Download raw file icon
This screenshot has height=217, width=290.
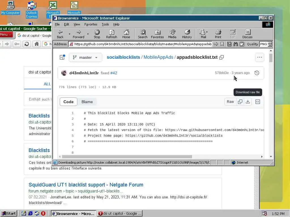[x=248, y=102]
